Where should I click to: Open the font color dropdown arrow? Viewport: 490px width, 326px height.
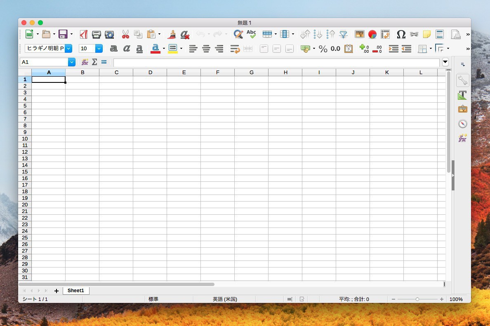coord(164,48)
